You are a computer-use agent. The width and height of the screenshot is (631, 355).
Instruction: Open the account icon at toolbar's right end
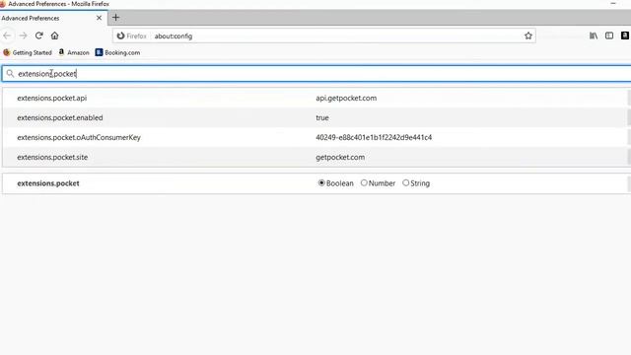[x=625, y=35]
